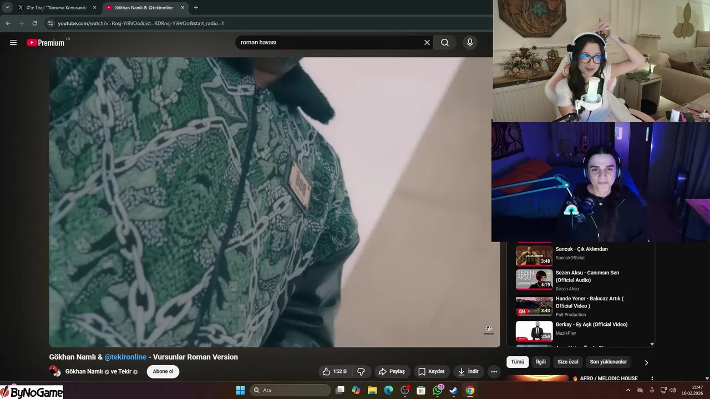Open taskbar app with red notification dot
Viewport: 710px width, 399px height.
[405, 390]
